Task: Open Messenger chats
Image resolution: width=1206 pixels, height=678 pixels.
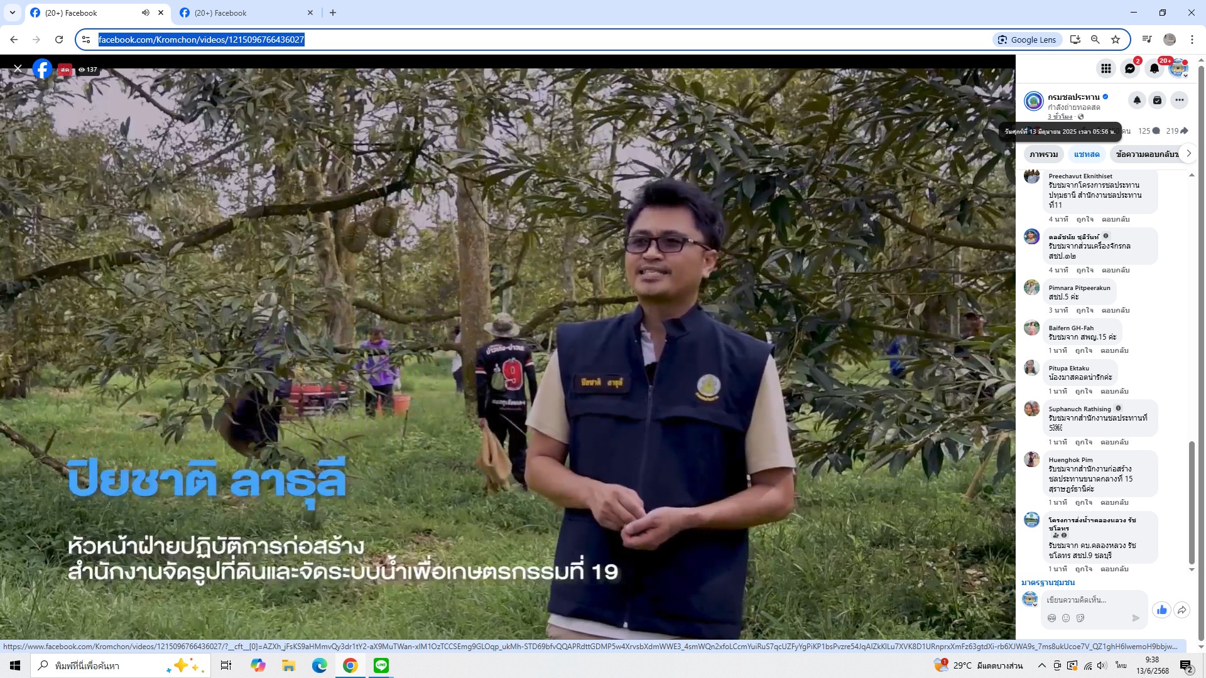Action: click(1130, 68)
